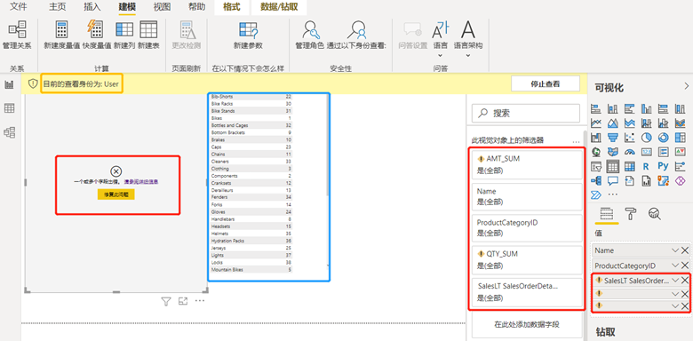Switch to Report view in the left sidebar
This screenshot has width=693, height=341.
coord(9,85)
